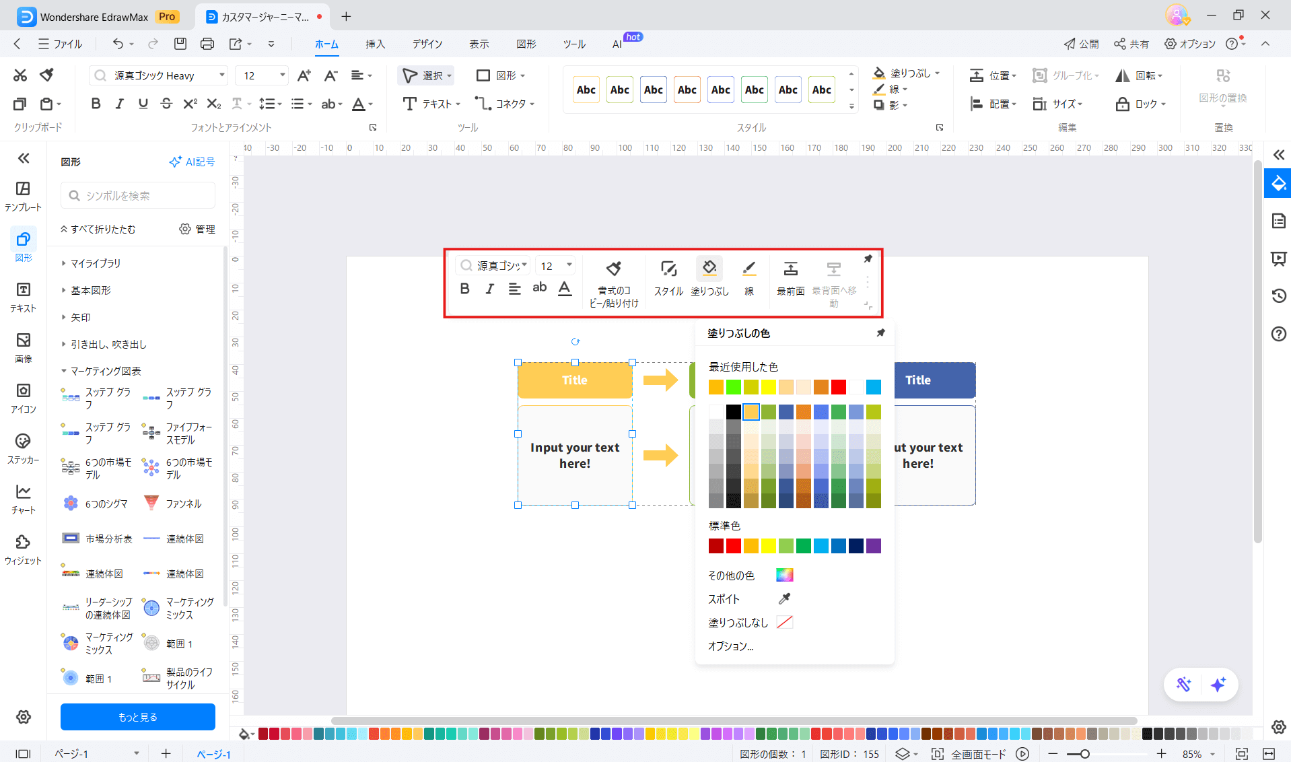
Task: Toggle underline in ribbon font group
Action: pyautogui.click(x=143, y=104)
